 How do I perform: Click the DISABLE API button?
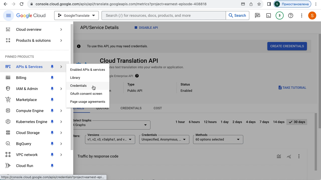146,28
